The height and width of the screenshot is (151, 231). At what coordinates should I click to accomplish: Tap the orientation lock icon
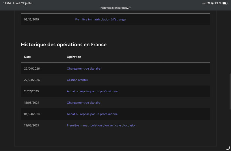point(212,3)
